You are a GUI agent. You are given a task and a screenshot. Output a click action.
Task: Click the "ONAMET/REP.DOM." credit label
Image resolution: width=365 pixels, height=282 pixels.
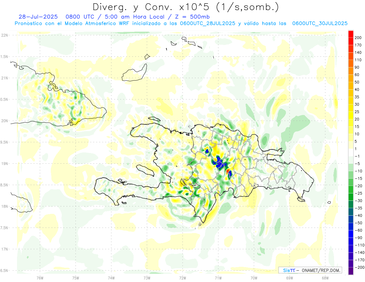click(321, 270)
